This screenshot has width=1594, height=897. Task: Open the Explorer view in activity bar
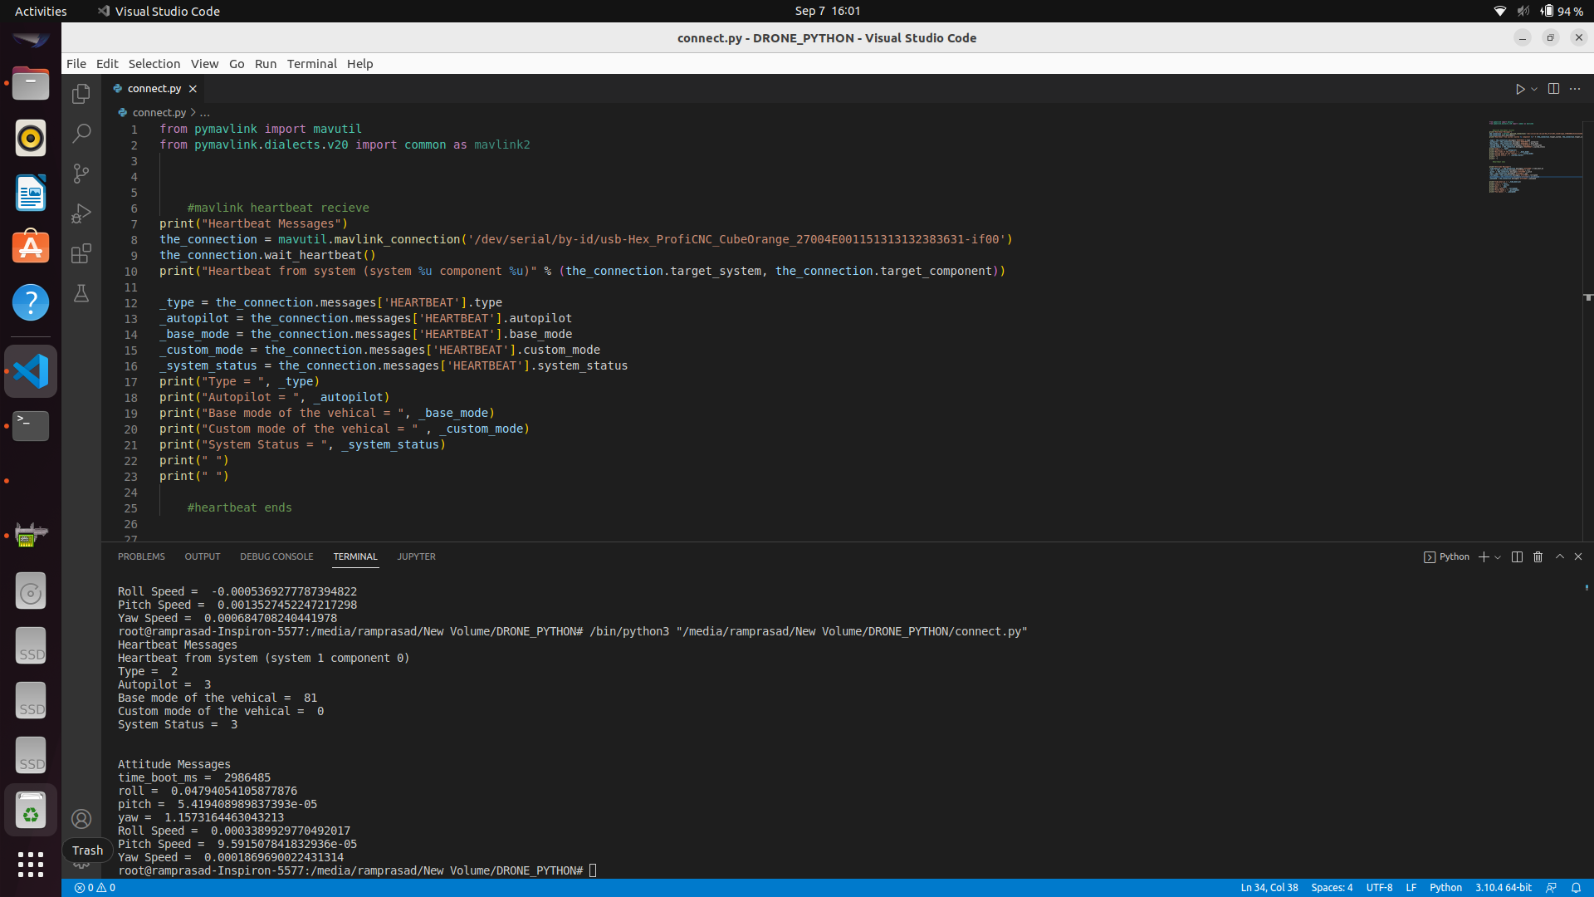81,94
